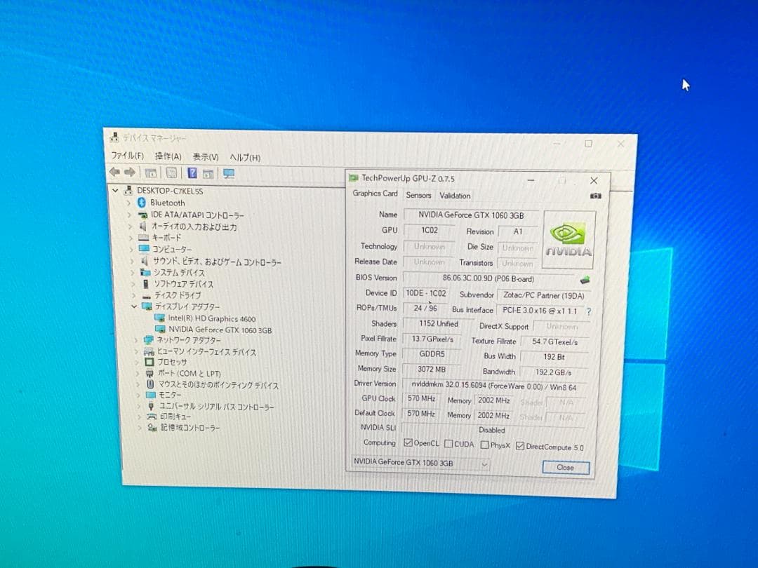Click the Subvendor value Zotac/PC Partner

[544, 295]
